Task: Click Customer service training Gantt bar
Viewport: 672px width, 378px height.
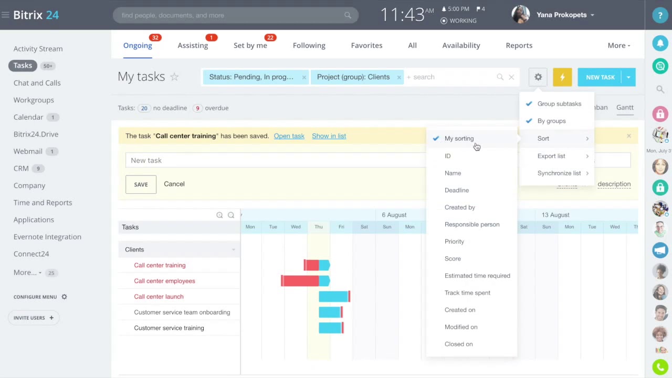Action: point(331,328)
